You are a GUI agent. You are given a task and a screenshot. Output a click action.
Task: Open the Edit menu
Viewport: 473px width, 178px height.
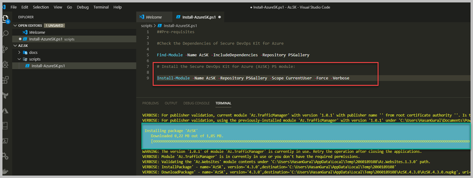point(25,7)
